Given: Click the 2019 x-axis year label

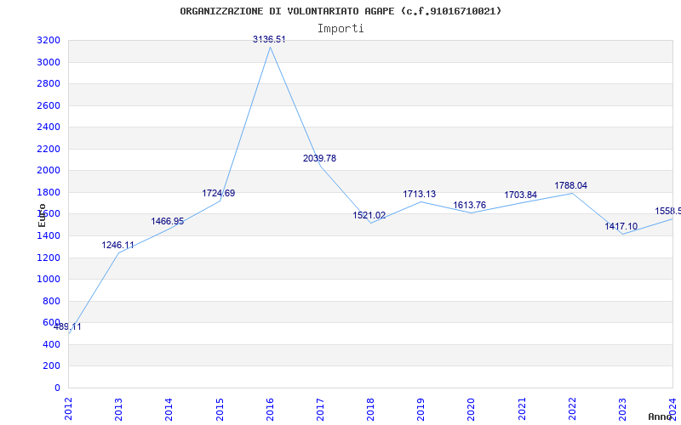Looking at the screenshot, I should pyautogui.click(x=421, y=410).
